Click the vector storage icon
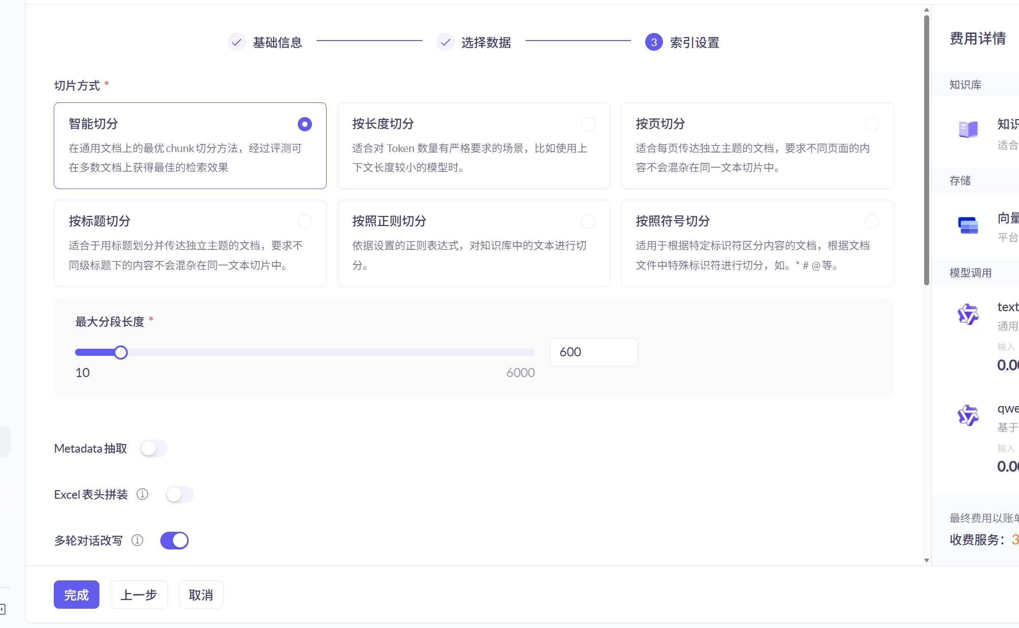 [968, 225]
